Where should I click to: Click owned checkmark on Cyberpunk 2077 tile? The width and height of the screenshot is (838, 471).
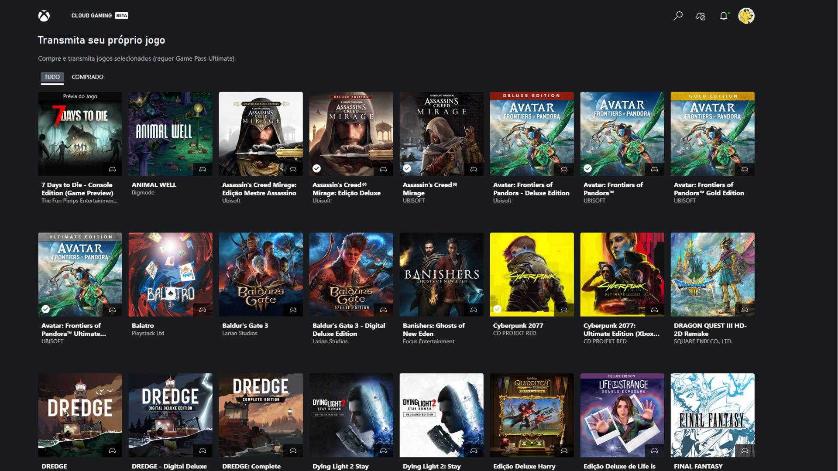point(497,309)
